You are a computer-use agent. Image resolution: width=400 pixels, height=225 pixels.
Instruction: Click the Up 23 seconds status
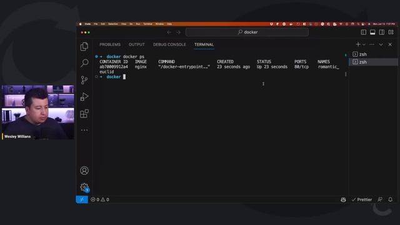(272, 67)
